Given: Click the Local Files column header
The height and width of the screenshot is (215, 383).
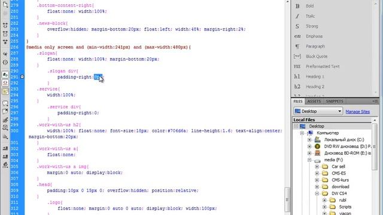Looking at the screenshot, I should pyautogui.click(x=332, y=119).
